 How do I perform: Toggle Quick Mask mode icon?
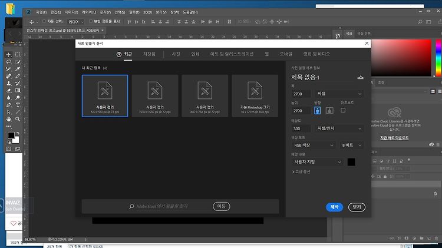pyautogui.click(x=8, y=149)
